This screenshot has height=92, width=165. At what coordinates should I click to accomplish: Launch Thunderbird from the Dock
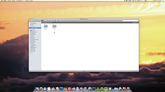[x=45, y=89]
